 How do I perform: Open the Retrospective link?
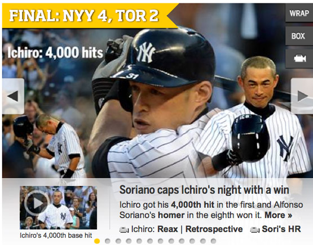[x=214, y=229]
